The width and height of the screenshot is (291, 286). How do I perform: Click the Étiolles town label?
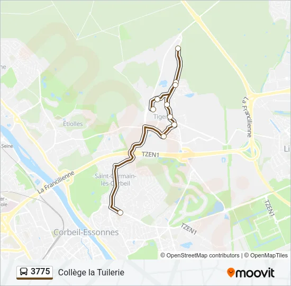pos(73,123)
